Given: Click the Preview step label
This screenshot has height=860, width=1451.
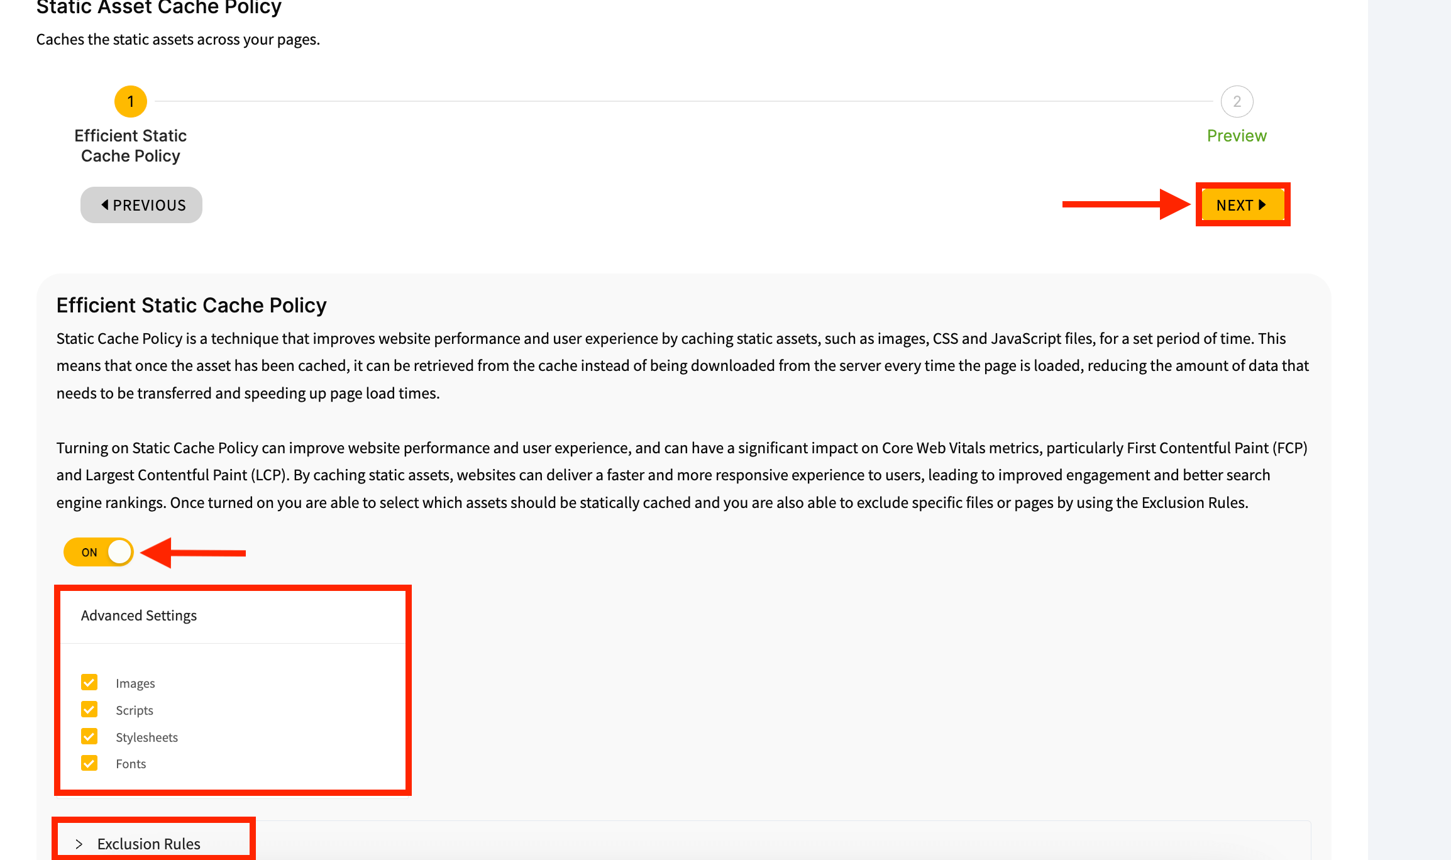Looking at the screenshot, I should pyautogui.click(x=1237, y=136).
